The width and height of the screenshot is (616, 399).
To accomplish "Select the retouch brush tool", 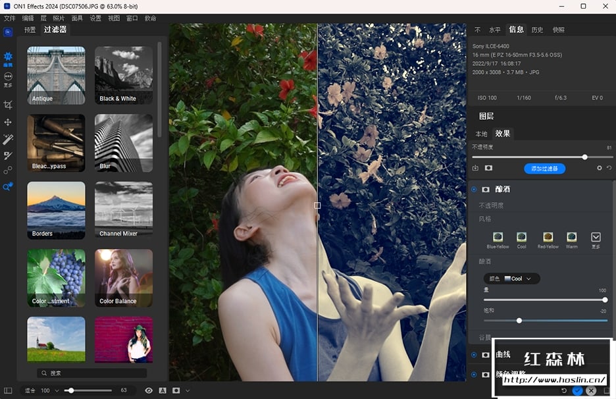I will [8, 155].
